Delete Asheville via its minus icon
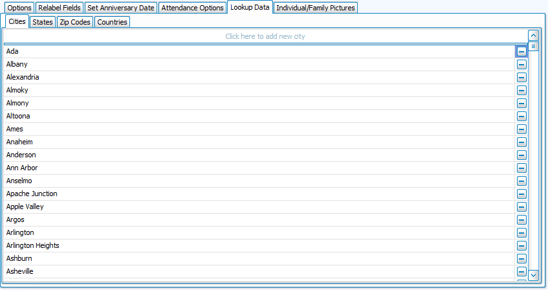Screen dimensions: 548x290 tap(521, 271)
